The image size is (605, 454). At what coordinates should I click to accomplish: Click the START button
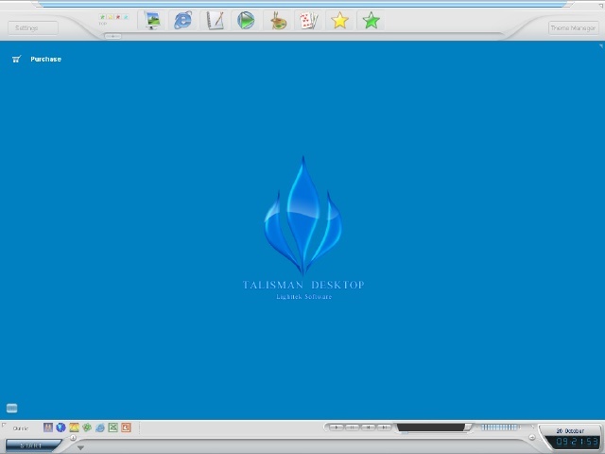[31, 445]
